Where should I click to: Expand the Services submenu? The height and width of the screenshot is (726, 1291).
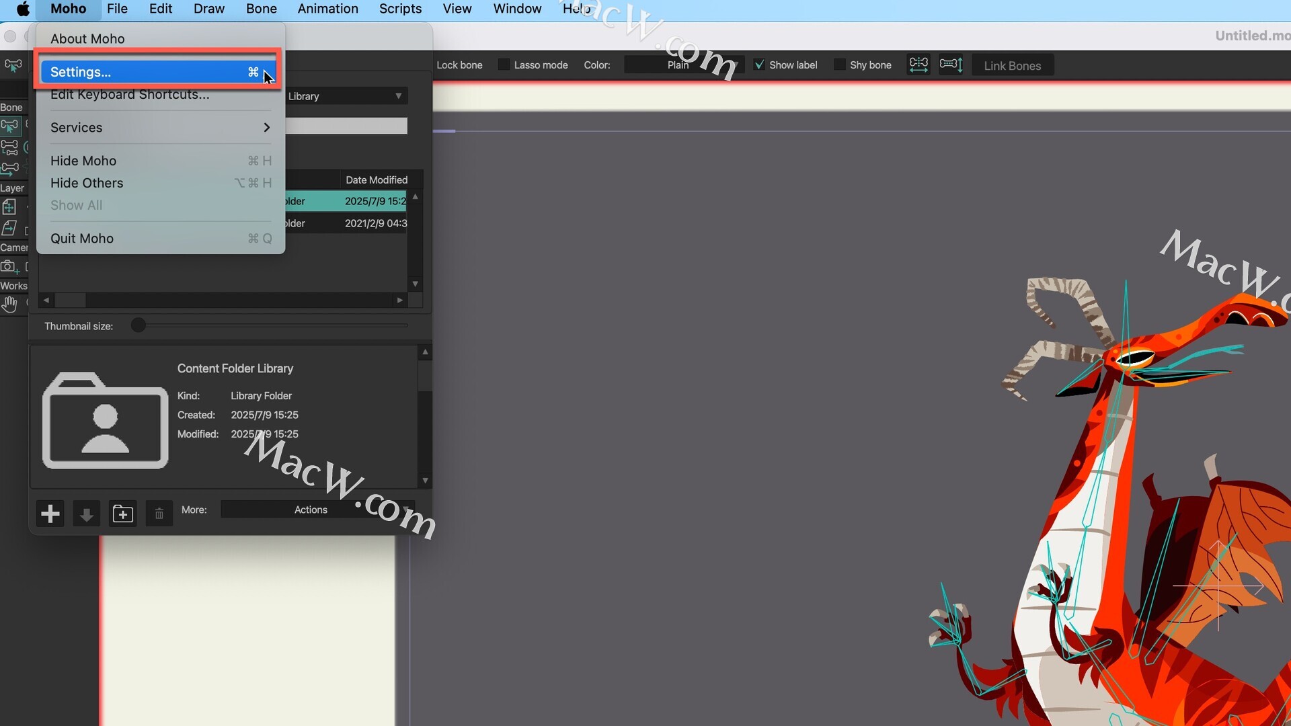click(161, 128)
